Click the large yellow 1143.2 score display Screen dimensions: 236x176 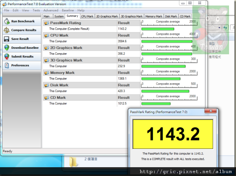[x=173, y=134]
